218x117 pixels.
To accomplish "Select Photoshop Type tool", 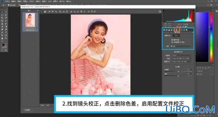I will click(6, 32).
